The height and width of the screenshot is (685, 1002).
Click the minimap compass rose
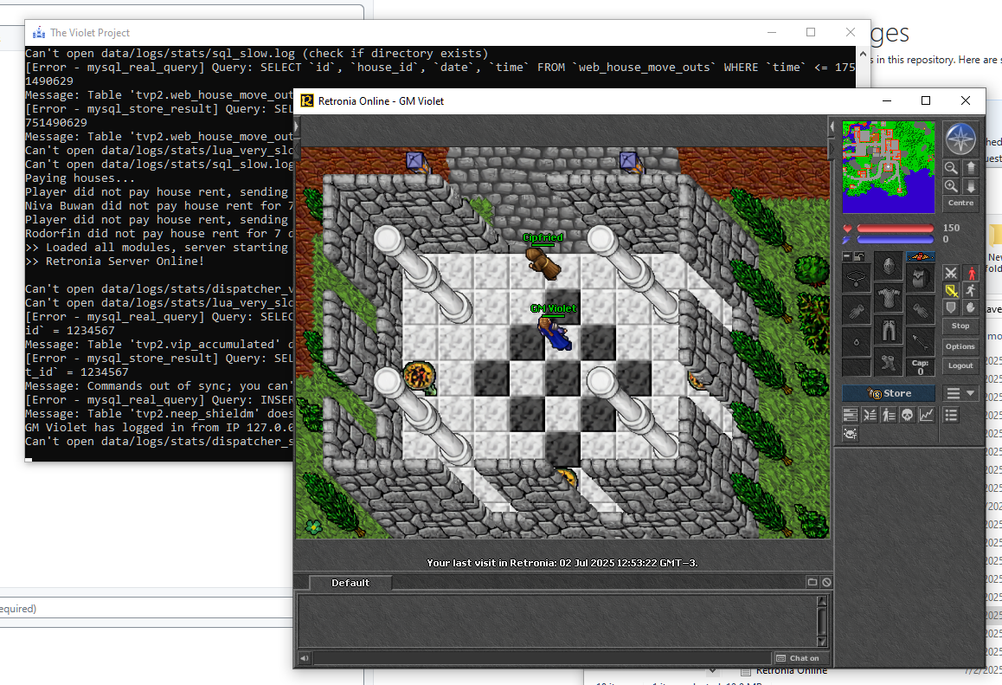[x=960, y=139]
